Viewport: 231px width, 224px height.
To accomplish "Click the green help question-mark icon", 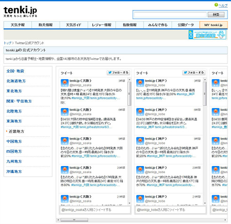I will point(216,5).
